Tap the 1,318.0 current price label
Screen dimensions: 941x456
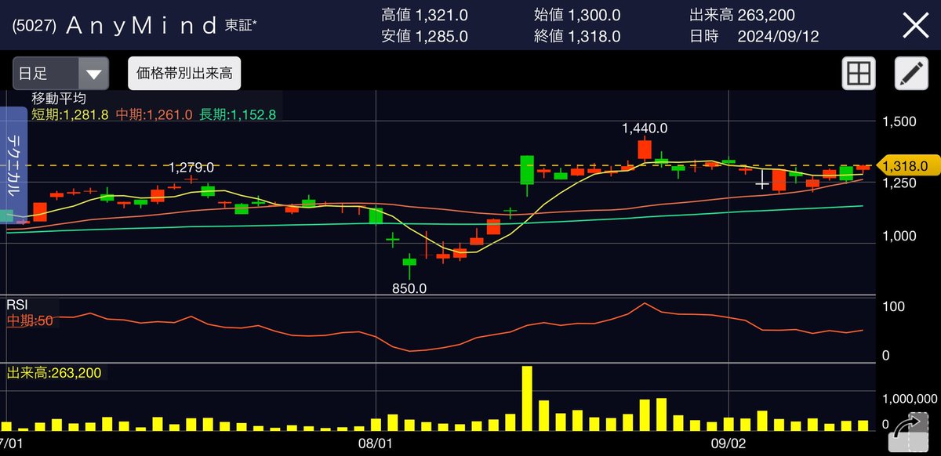coord(907,166)
